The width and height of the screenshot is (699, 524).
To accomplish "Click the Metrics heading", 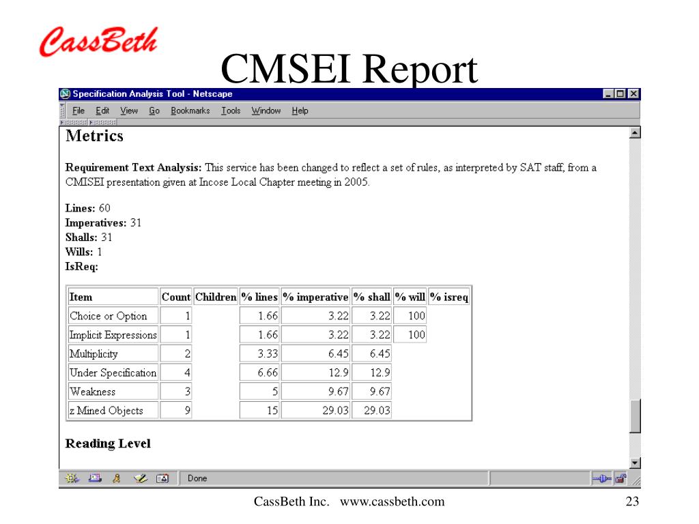I will (x=94, y=136).
